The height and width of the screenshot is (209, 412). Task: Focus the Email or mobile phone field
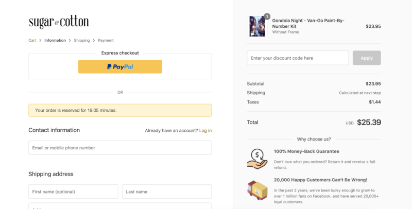[x=120, y=148]
